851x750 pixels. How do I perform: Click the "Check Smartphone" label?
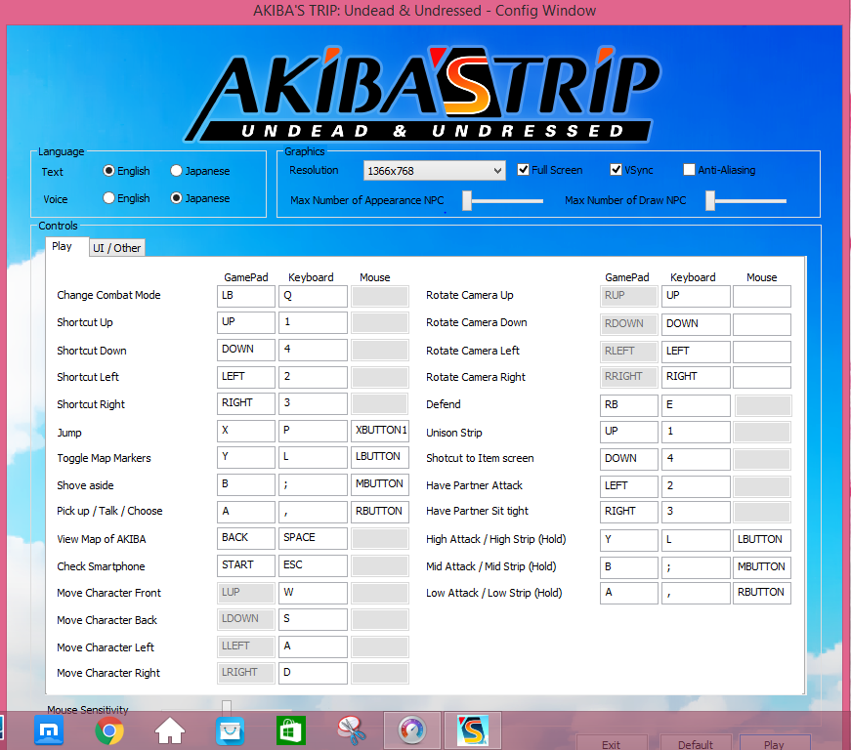(101, 566)
